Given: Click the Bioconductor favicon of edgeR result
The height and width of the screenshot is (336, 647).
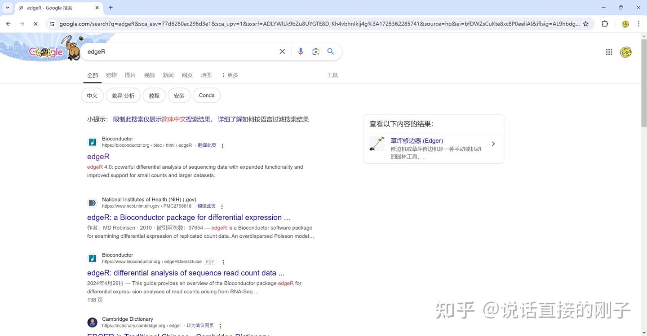Looking at the screenshot, I should [92, 142].
